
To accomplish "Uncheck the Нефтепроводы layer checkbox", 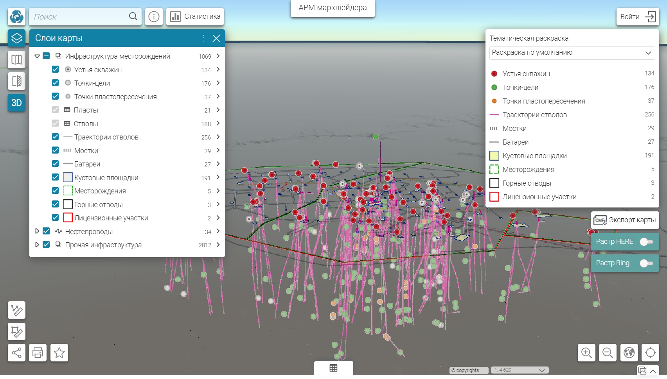I will coord(46,231).
